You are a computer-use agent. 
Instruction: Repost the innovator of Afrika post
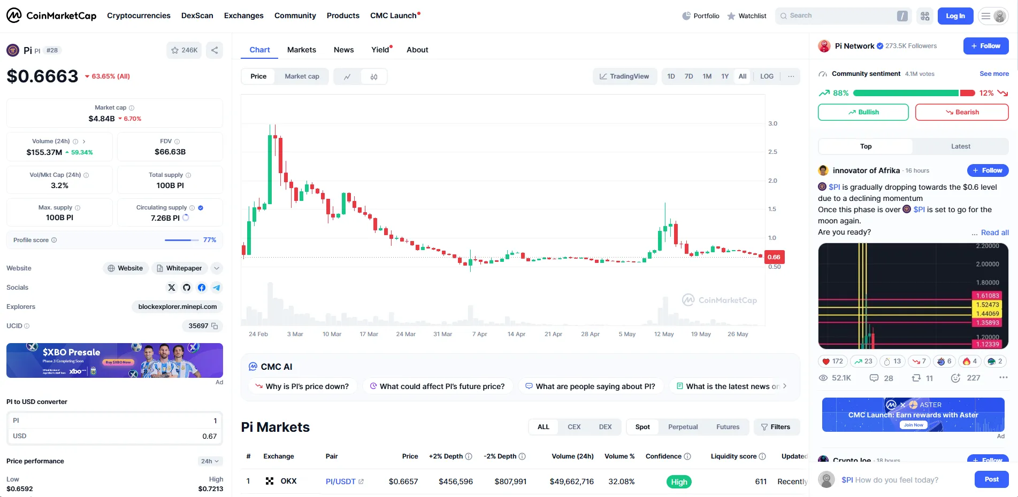click(922, 378)
